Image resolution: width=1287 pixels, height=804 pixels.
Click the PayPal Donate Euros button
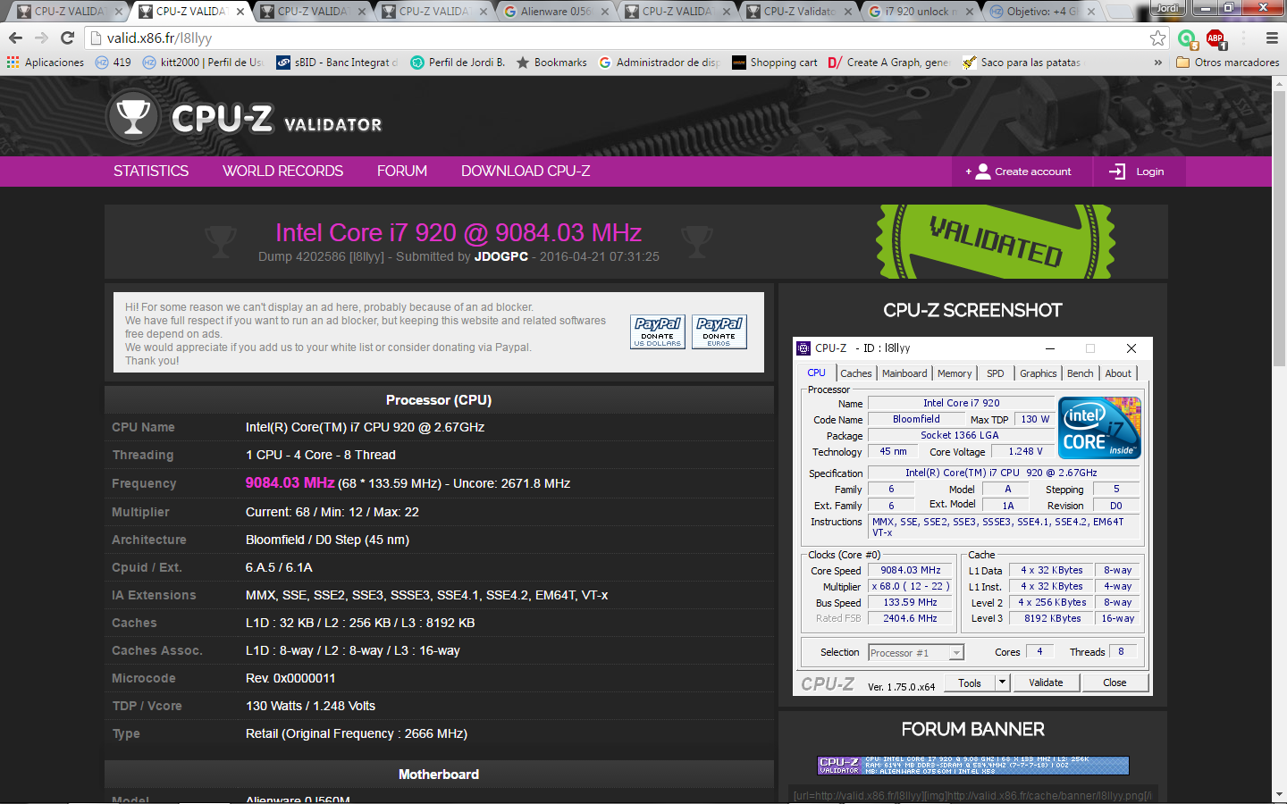click(719, 331)
